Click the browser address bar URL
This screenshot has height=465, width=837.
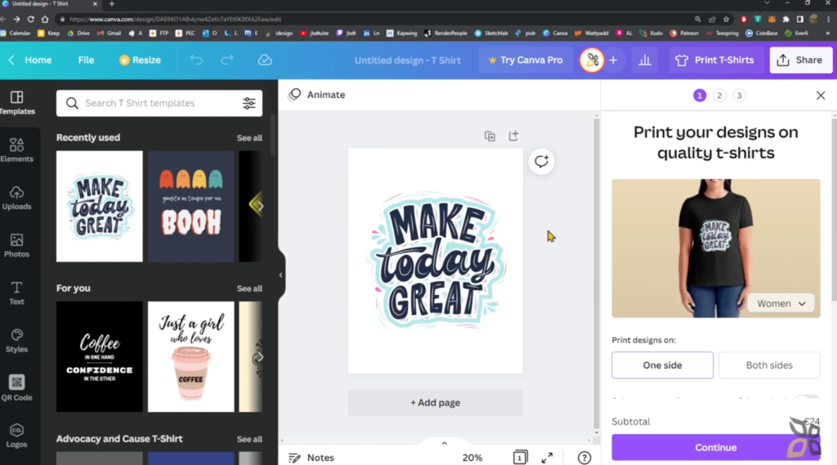coord(175,20)
